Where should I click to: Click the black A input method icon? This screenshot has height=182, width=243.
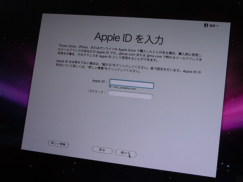coord(206,25)
